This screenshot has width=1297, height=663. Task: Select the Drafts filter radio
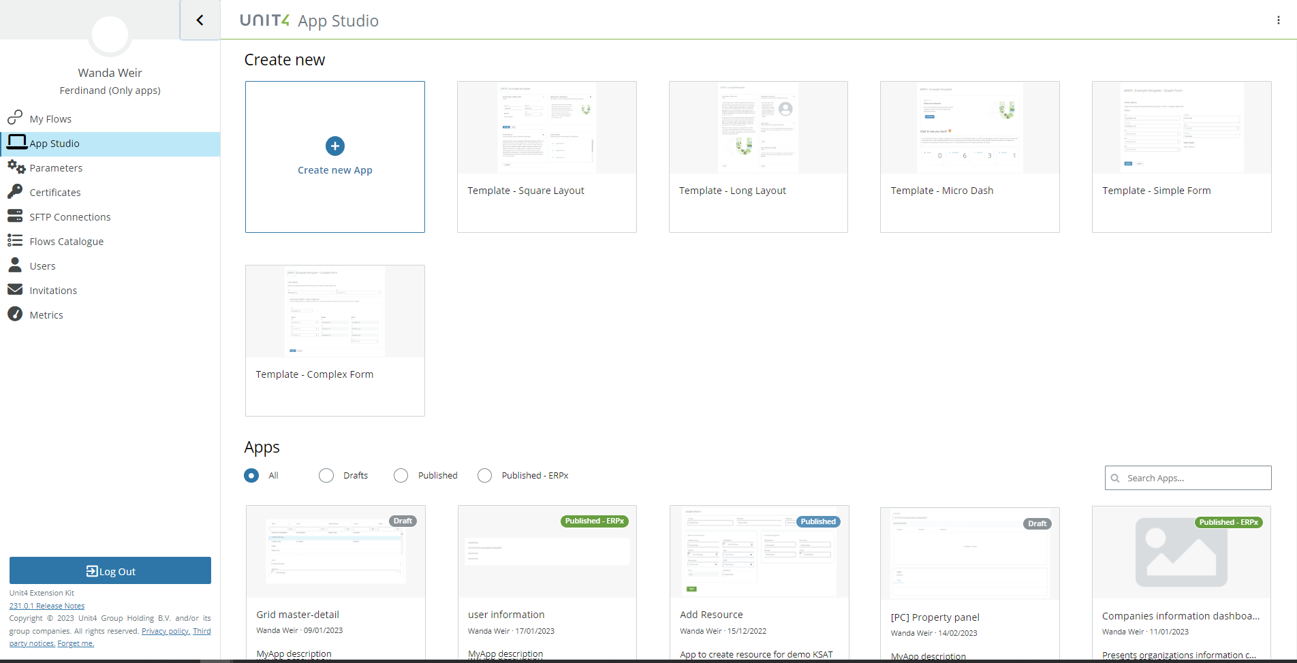click(326, 475)
